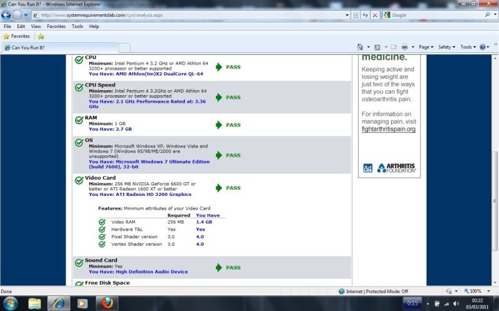This screenshot has width=499, height=311.
Task: Click Internet Protected Mode Off status
Action: click(x=373, y=291)
